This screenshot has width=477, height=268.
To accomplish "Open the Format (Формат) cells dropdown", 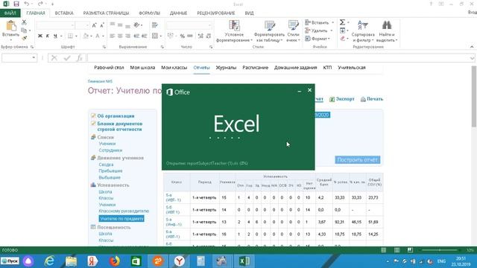I will tap(317, 39).
